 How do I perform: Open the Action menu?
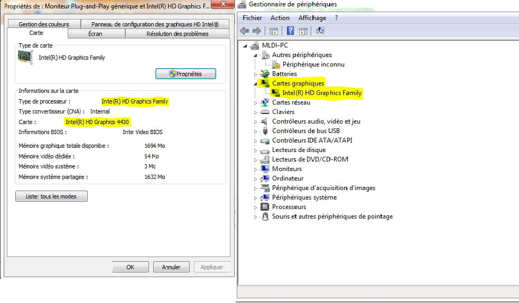pyautogui.click(x=280, y=18)
